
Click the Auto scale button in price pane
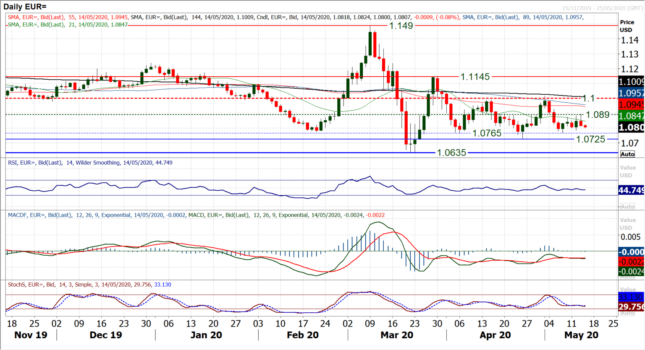pyautogui.click(x=627, y=154)
